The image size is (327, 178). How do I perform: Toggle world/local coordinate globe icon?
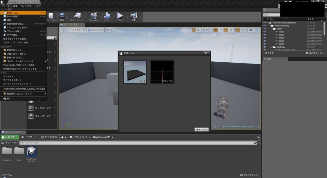[207, 30]
